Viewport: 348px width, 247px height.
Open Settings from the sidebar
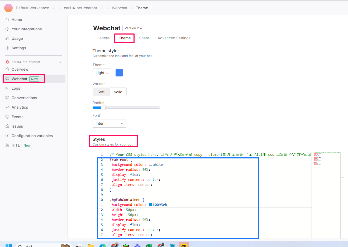[x=18, y=48]
